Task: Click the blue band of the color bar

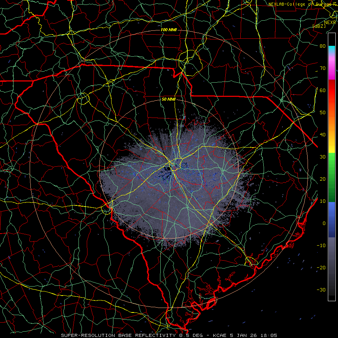Action: click(x=332, y=219)
